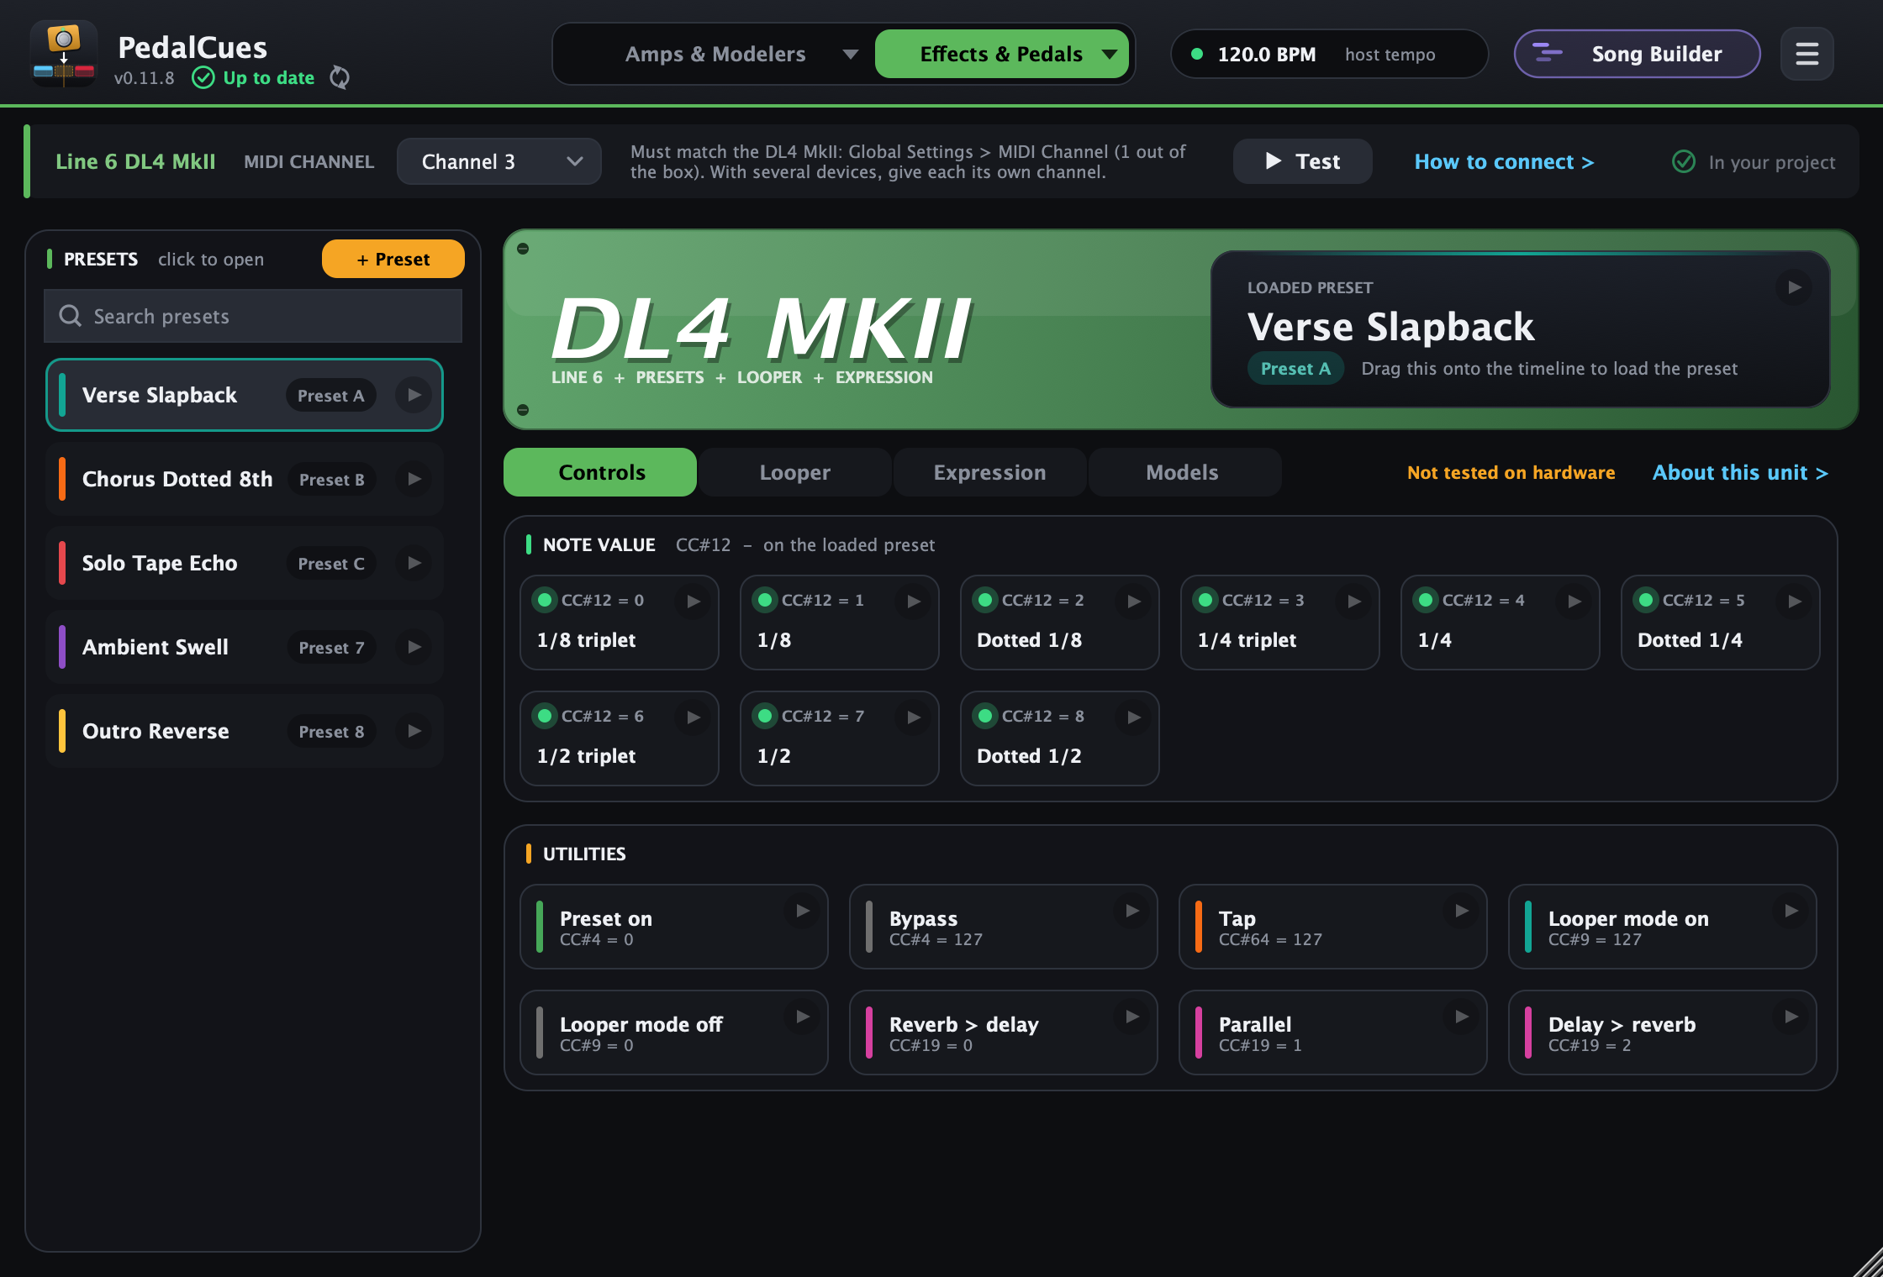Trigger the Tap utility play arrow
The height and width of the screenshot is (1277, 1883).
click(1462, 911)
